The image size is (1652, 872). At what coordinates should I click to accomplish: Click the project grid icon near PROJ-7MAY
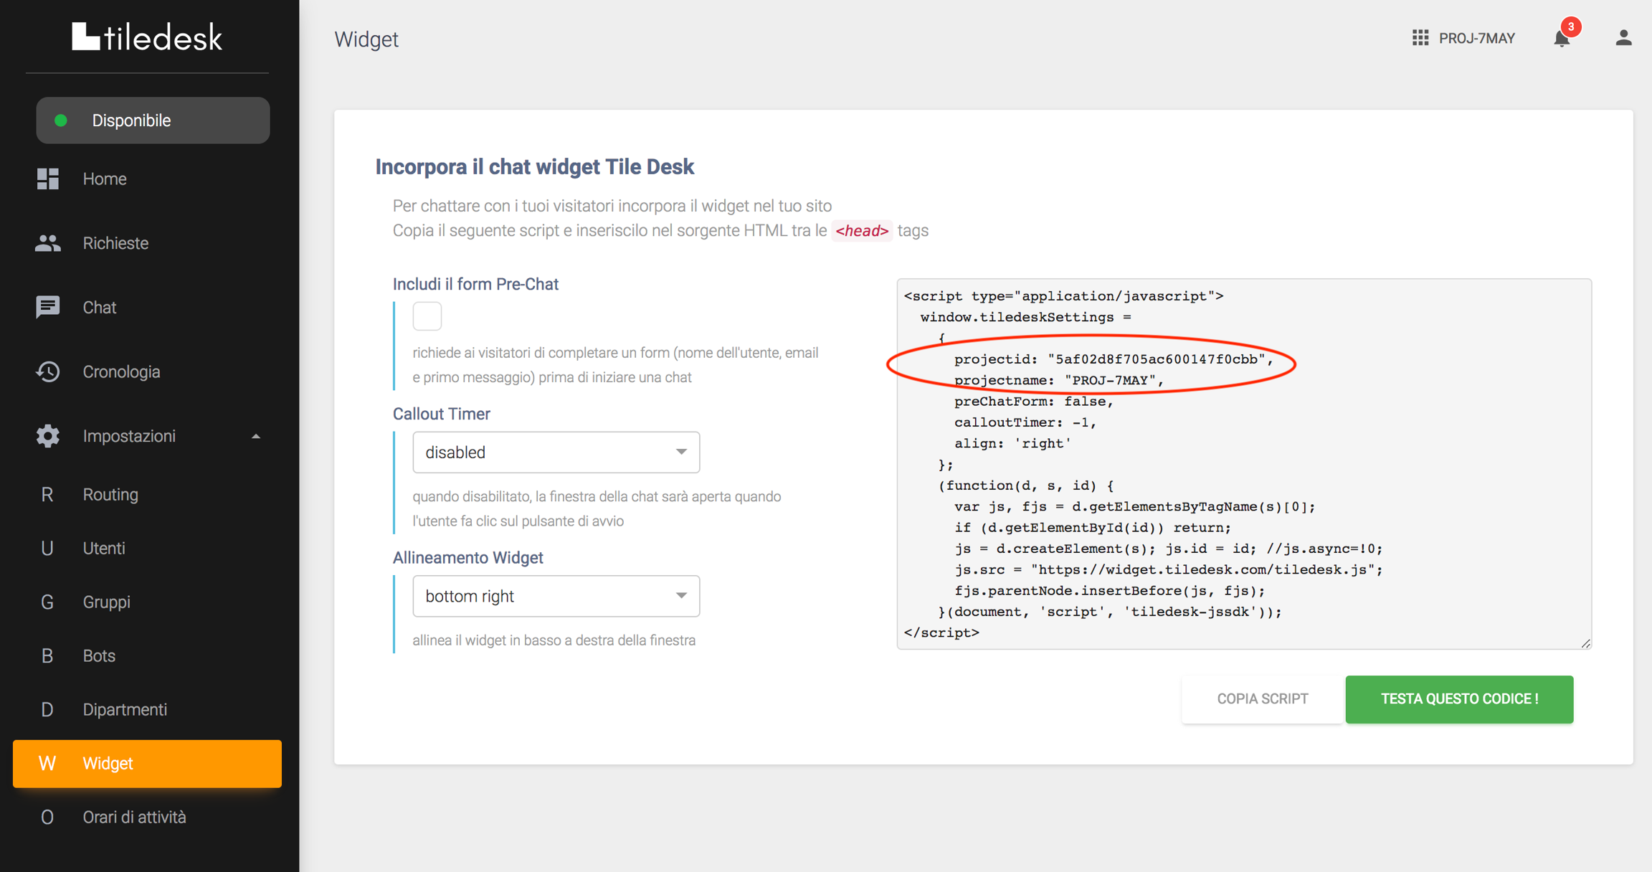(1420, 38)
